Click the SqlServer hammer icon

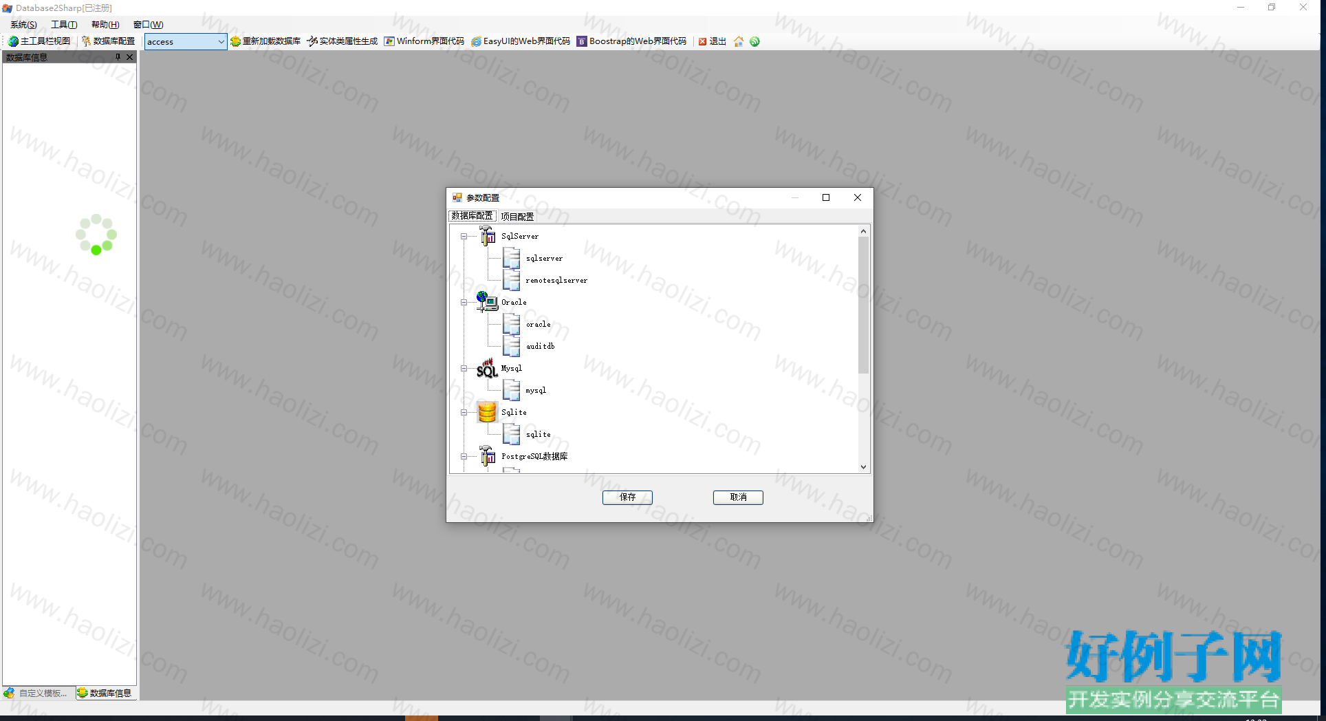click(487, 236)
